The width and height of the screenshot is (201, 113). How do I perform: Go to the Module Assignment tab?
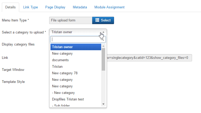click(x=109, y=7)
